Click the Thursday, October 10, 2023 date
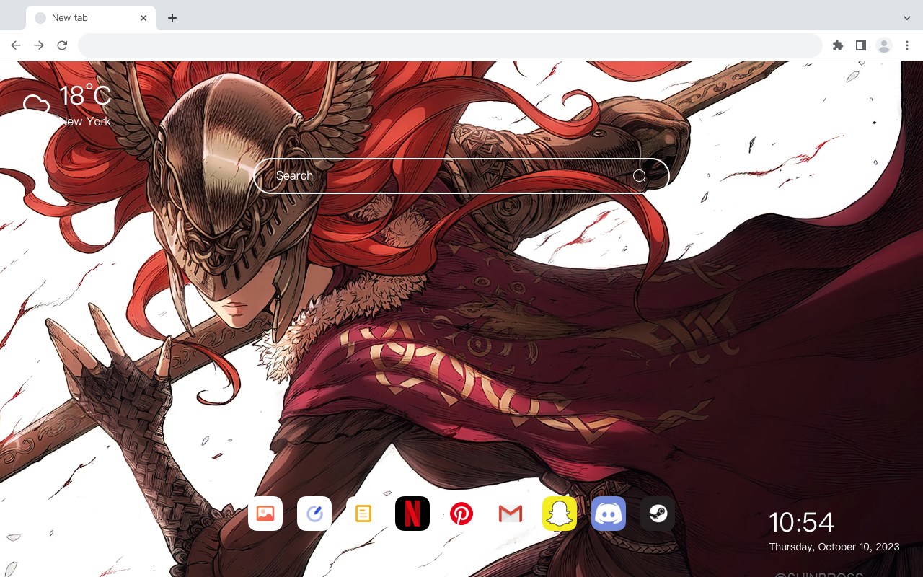This screenshot has width=923, height=577. (x=834, y=547)
